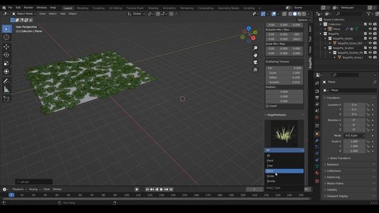Open the File menu
Image resolution: width=379 pixels, height=213 pixels.
[x=10, y=8]
